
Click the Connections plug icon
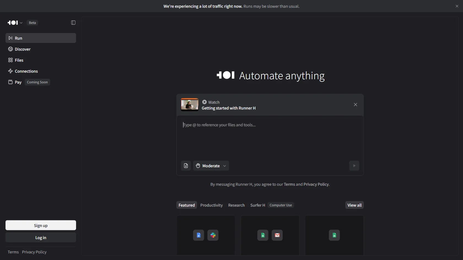pos(10,71)
